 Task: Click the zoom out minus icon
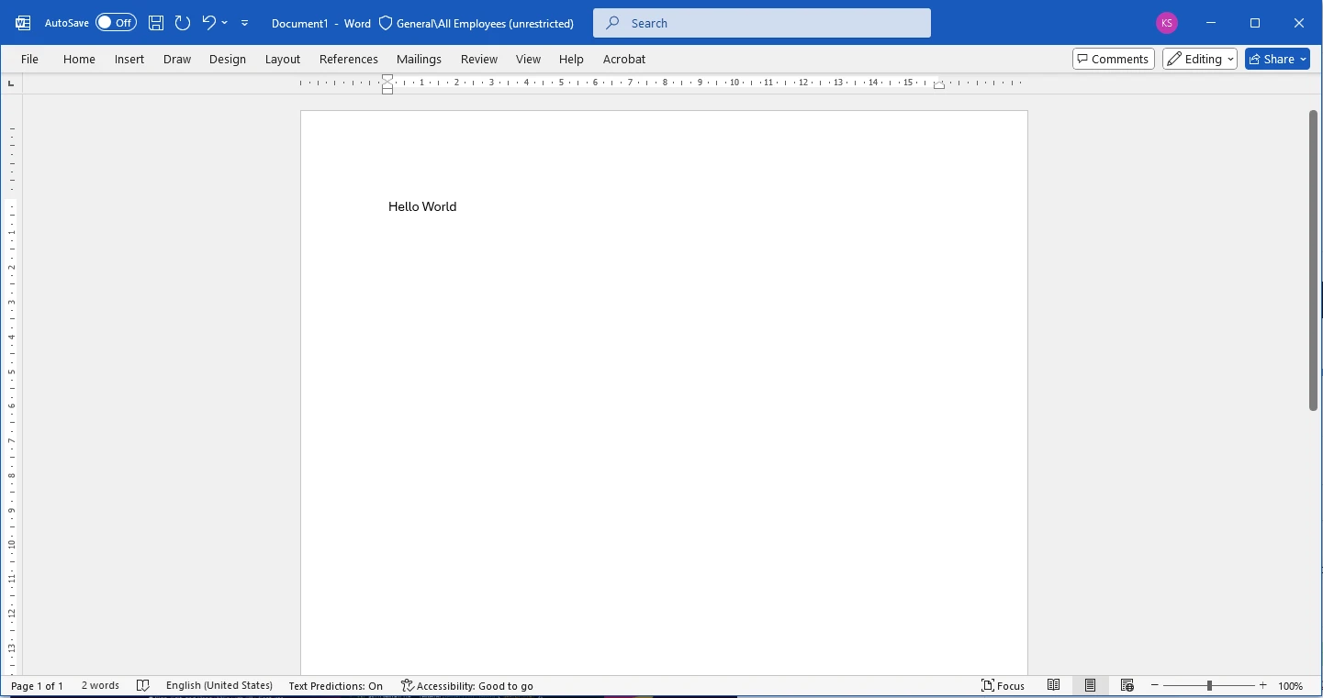(1155, 686)
